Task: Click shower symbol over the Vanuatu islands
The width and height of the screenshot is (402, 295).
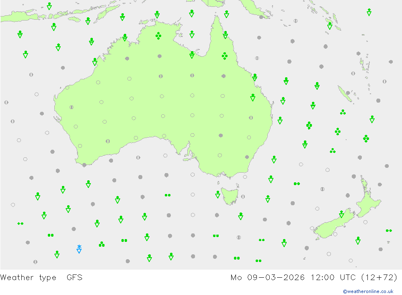Action: click(x=330, y=26)
